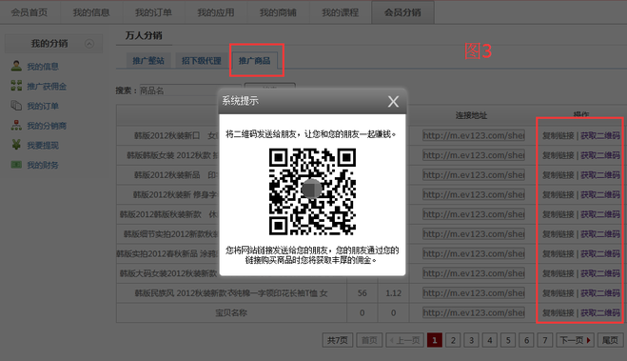
Task: Click the QR code image in dialog
Action: point(312,191)
